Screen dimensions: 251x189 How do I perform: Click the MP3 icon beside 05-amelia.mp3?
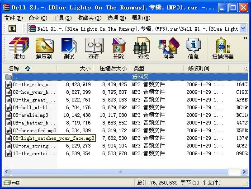coord(9,115)
